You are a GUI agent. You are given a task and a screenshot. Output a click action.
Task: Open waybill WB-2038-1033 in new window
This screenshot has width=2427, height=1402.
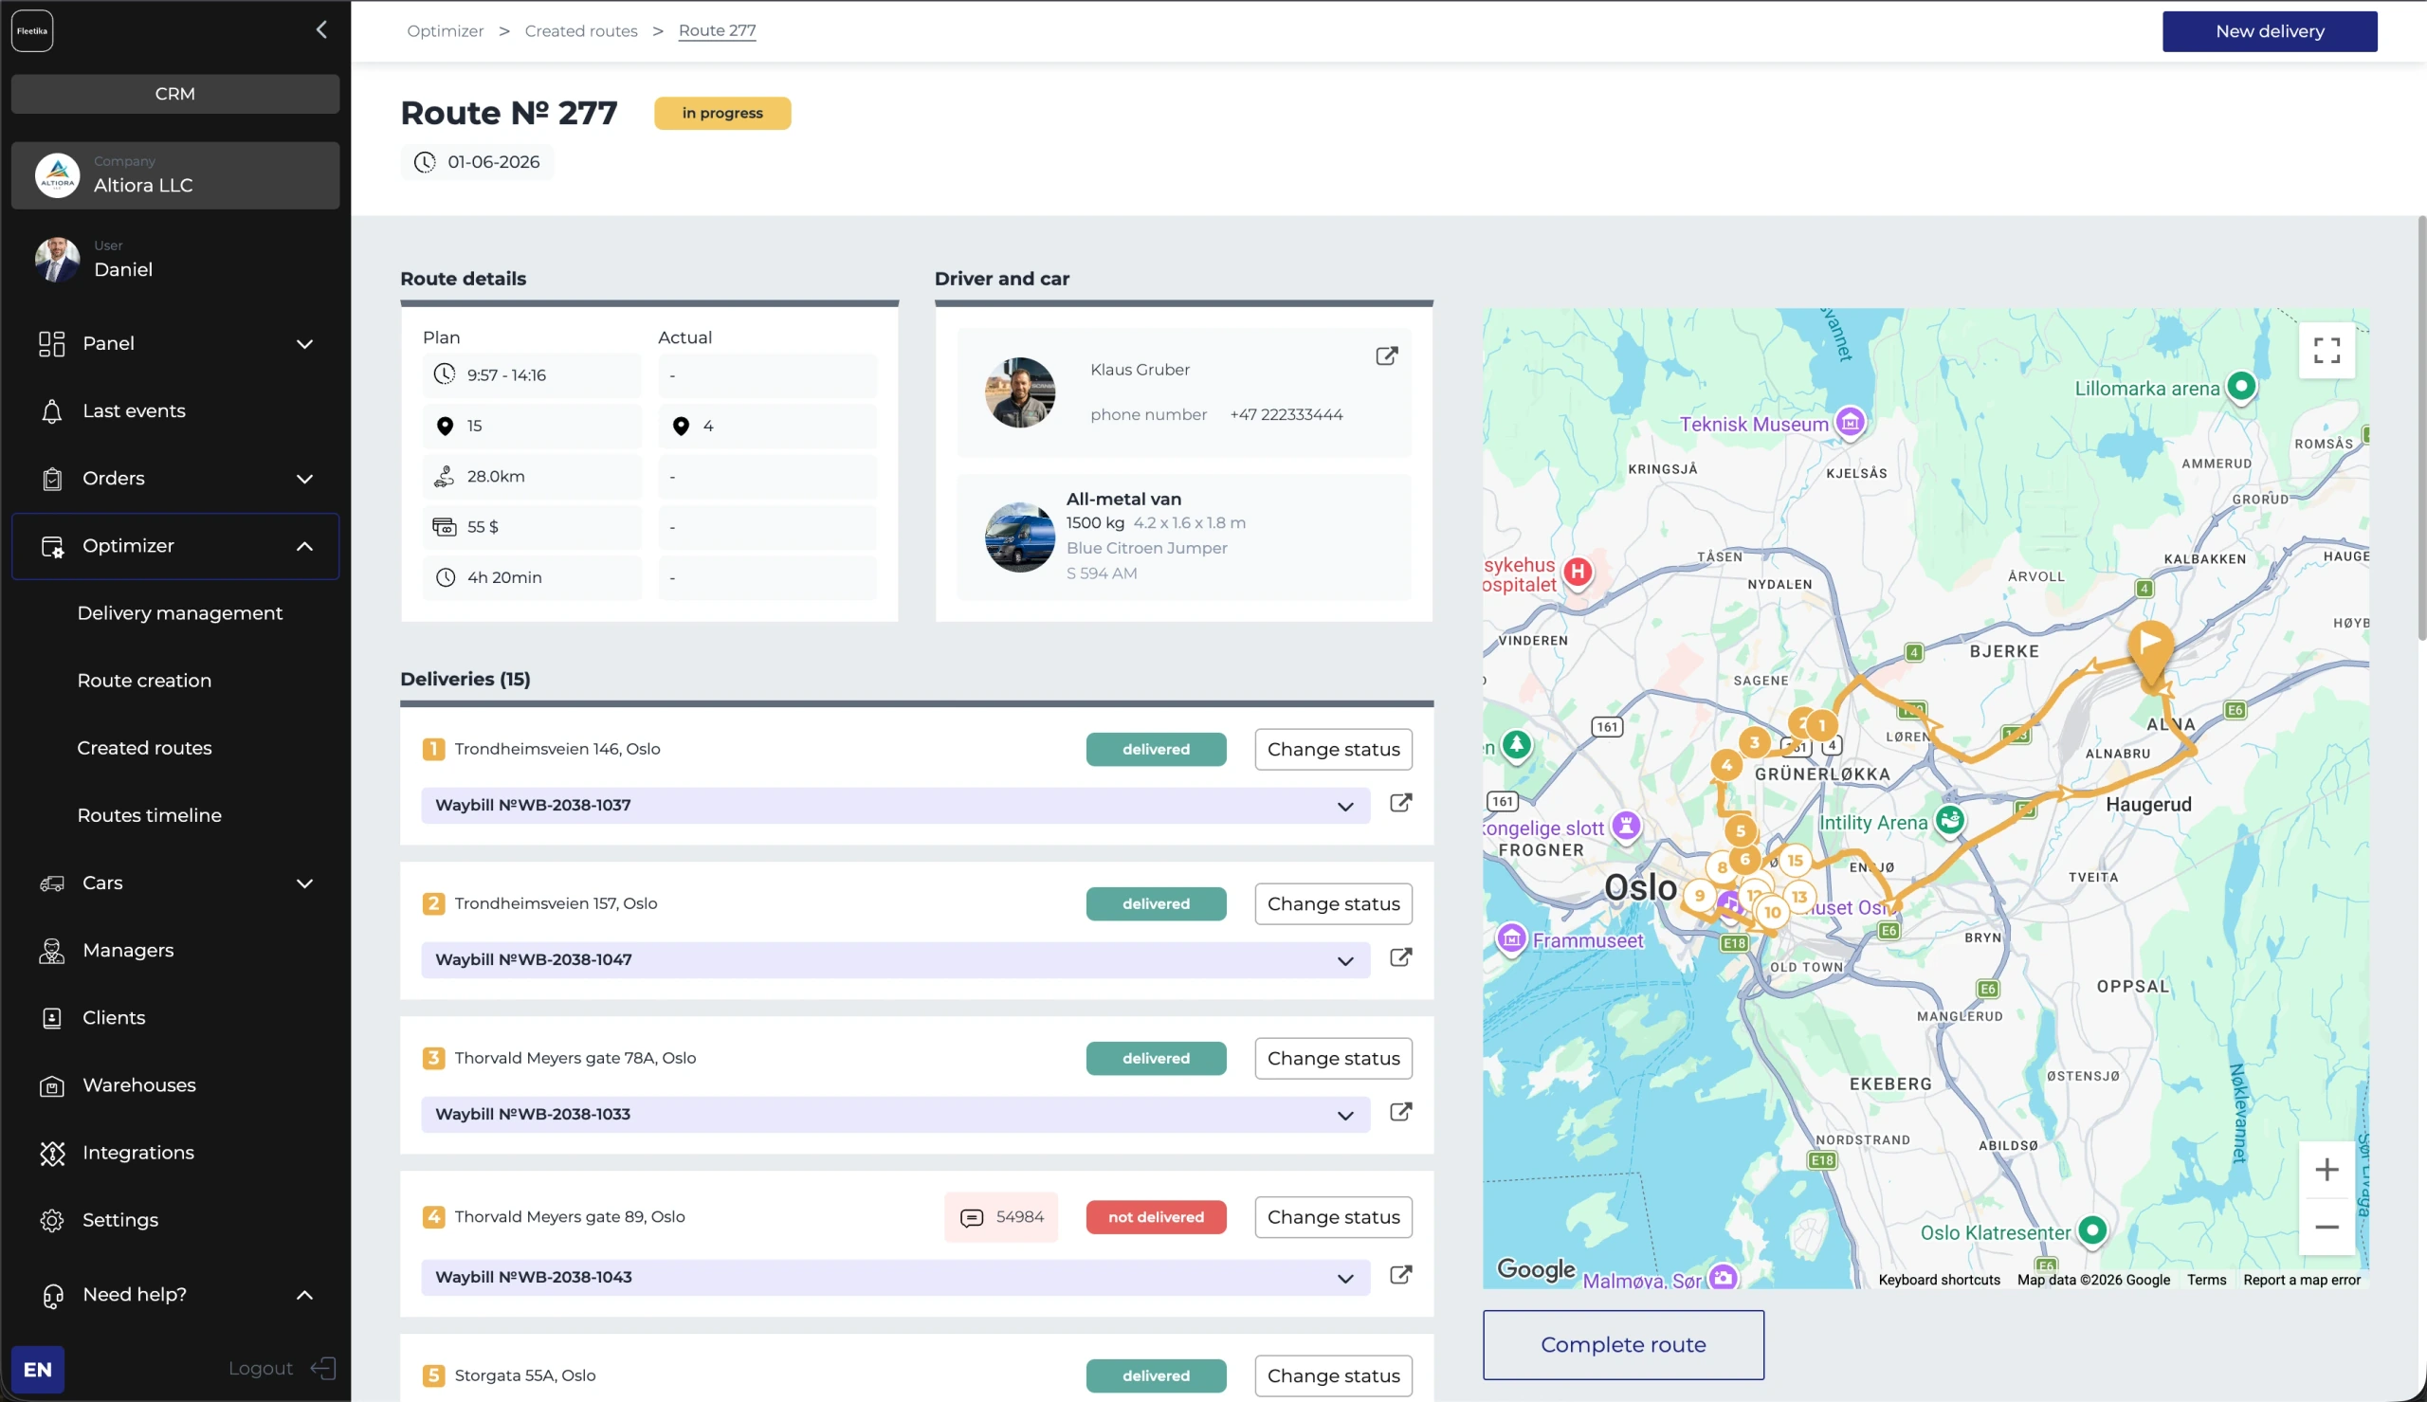click(x=1401, y=1112)
